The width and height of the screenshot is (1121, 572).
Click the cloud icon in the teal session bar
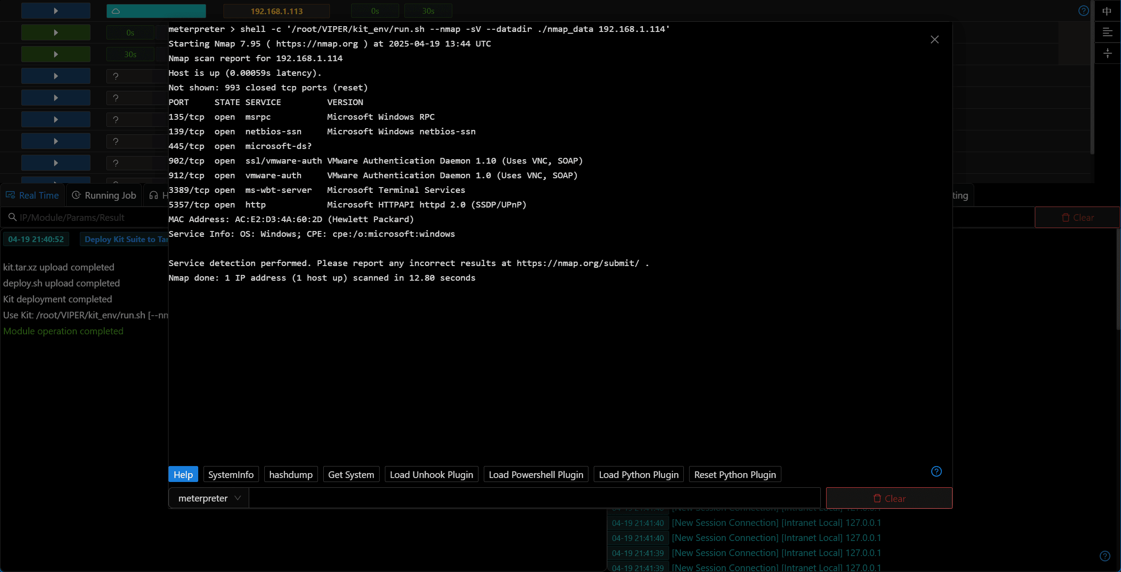click(x=116, y=11)
